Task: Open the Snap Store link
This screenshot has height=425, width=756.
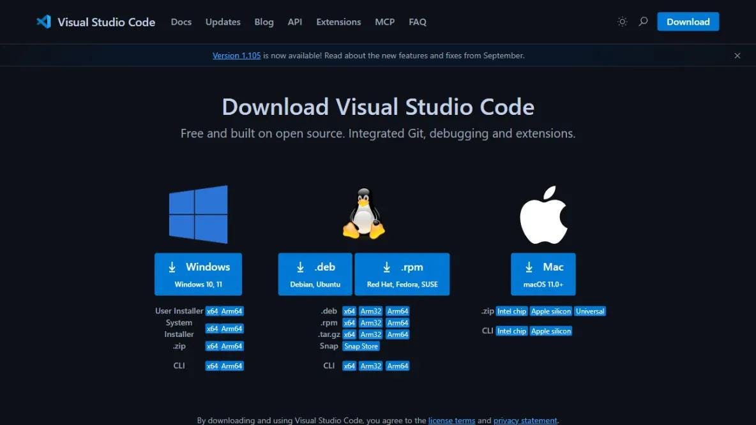Action: click(361, 346)
